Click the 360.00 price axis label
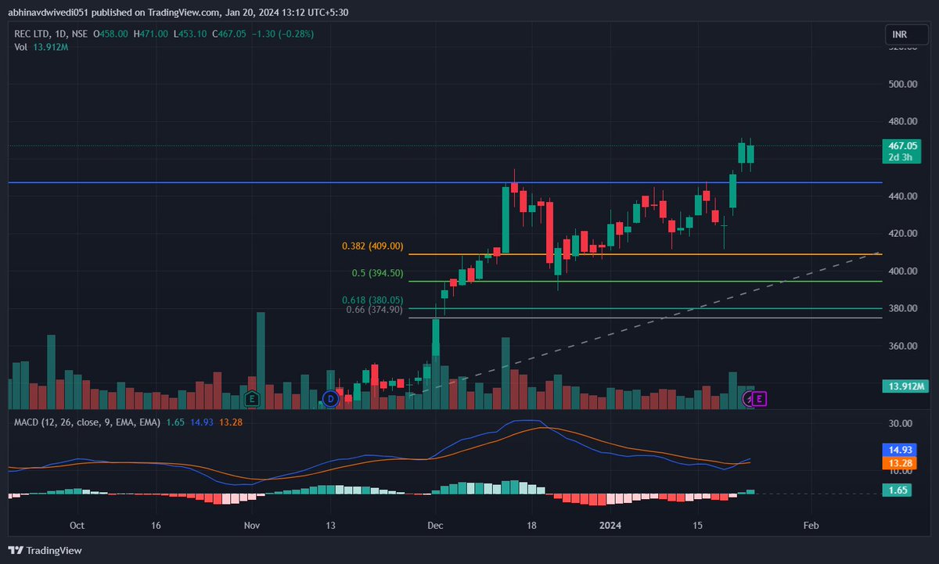Screen dimensions: 939x564 point(902,347)
